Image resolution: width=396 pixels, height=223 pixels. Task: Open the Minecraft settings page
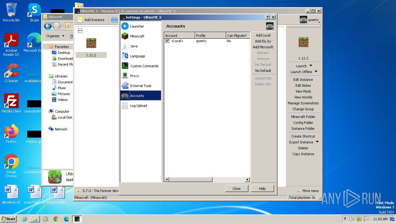(x=141, y=36)
